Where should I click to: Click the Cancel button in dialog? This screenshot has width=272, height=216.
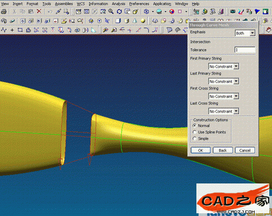coord(245,150)
